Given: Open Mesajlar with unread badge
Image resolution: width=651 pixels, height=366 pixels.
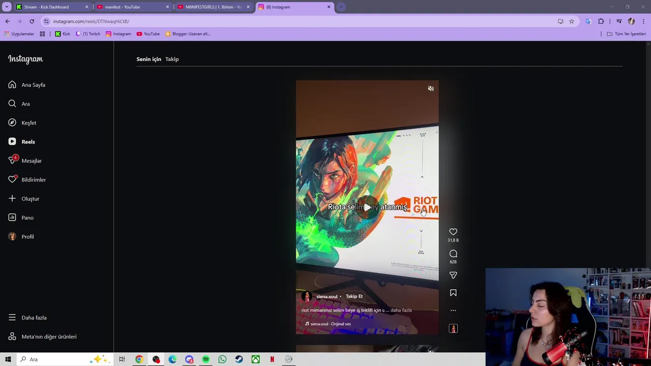Looking at the screenshot, I should click(25, 161).
